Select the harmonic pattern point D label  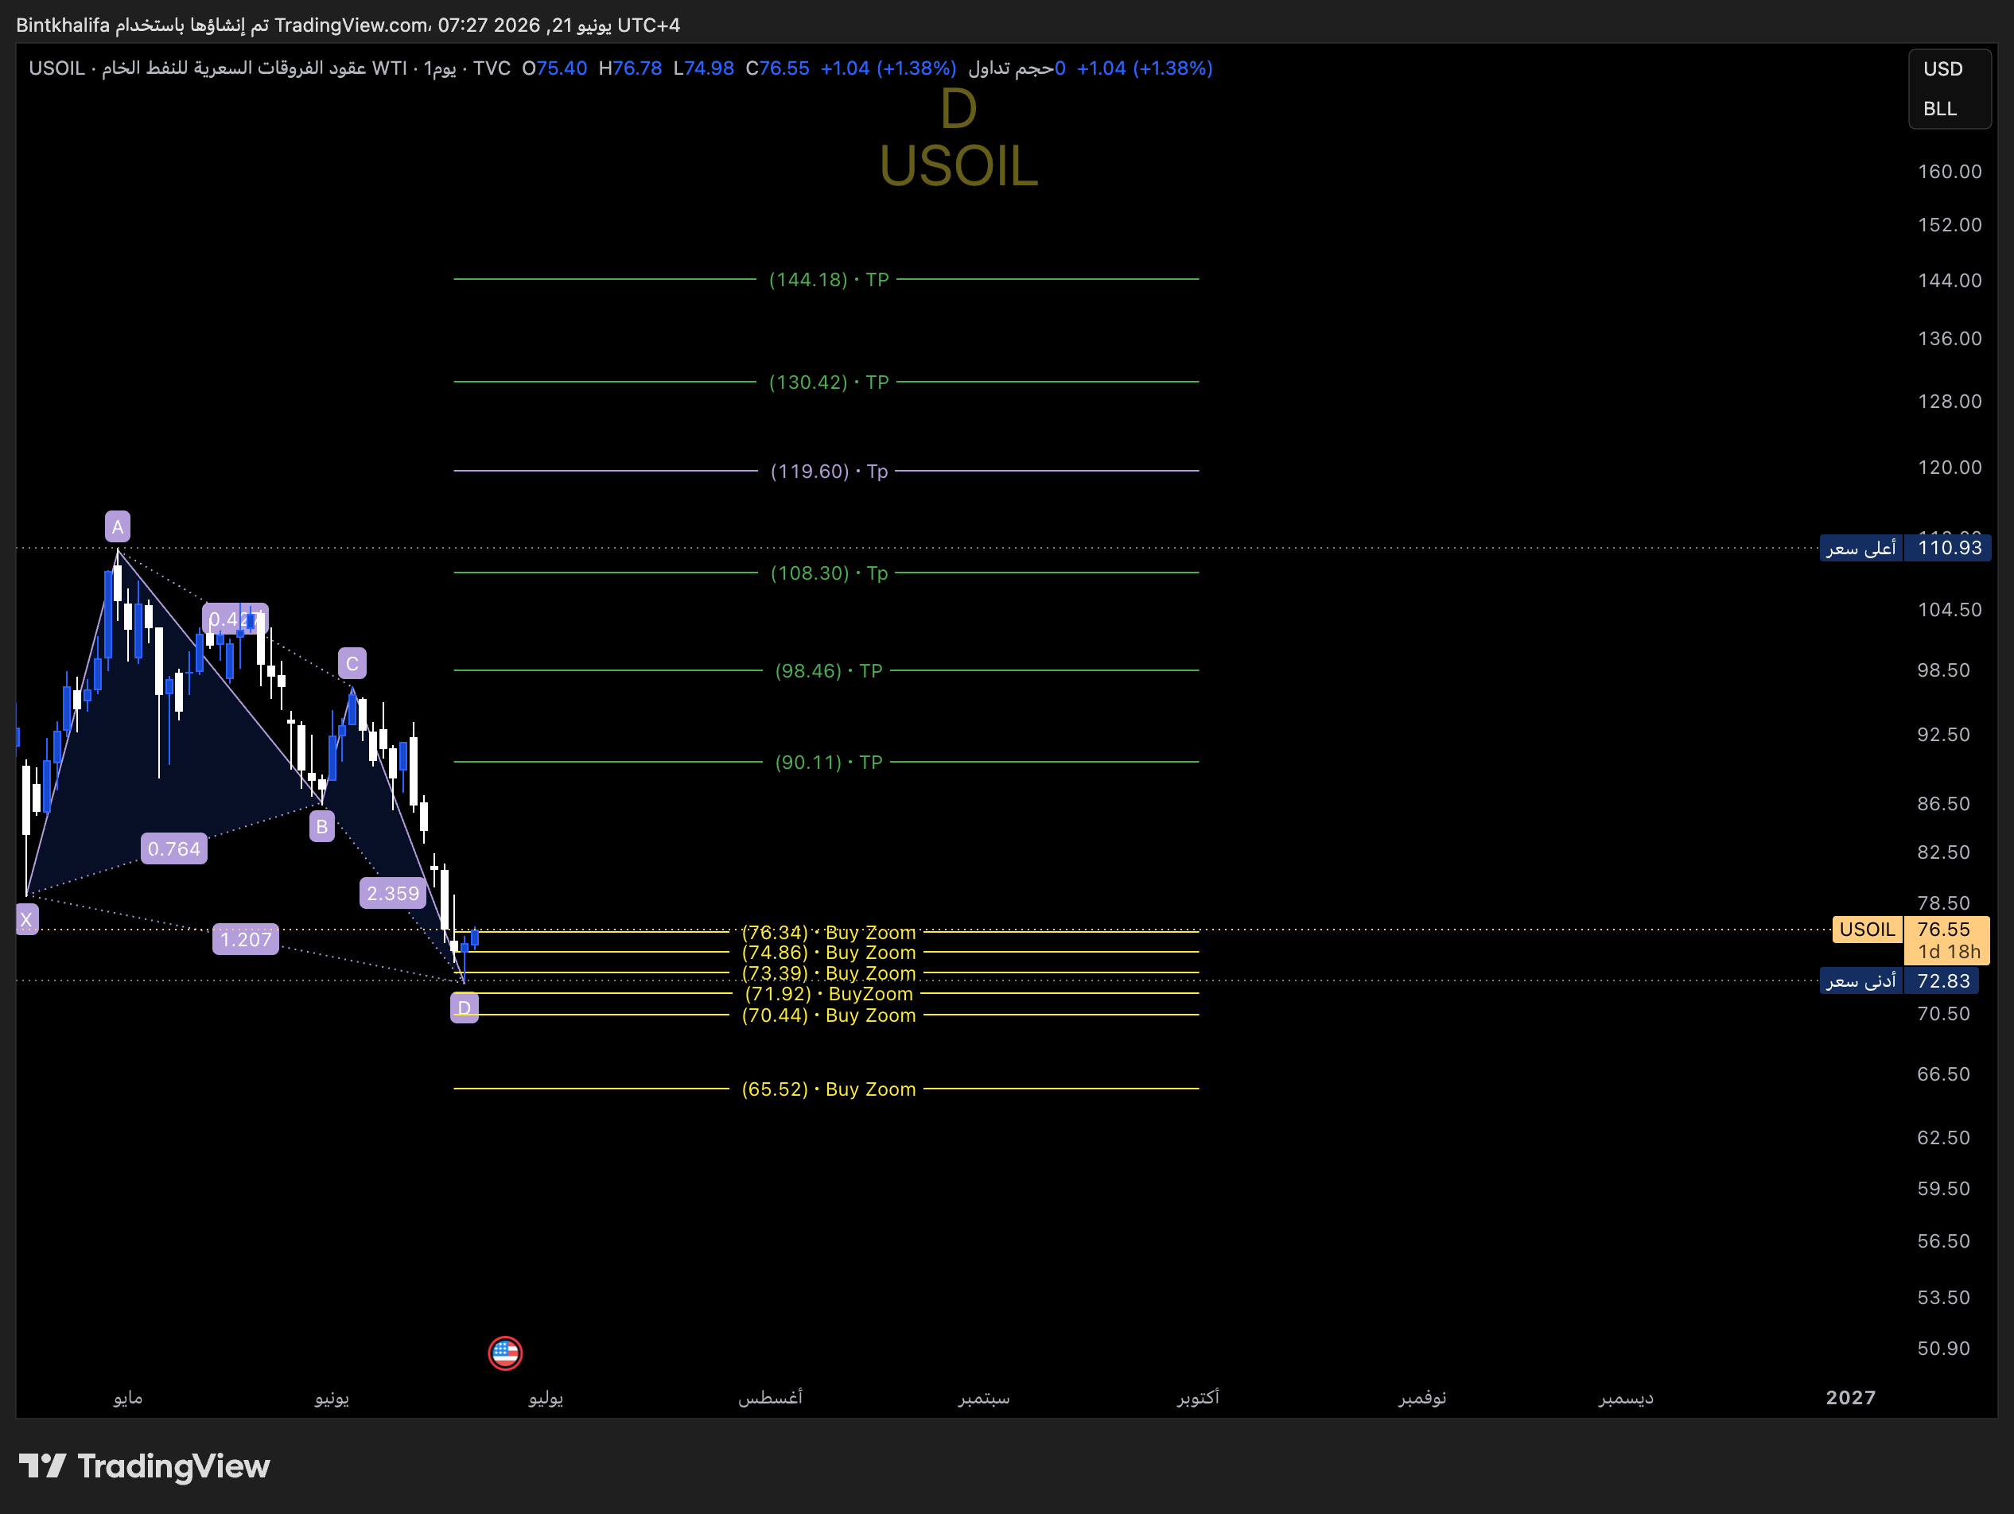point(465,1007)
